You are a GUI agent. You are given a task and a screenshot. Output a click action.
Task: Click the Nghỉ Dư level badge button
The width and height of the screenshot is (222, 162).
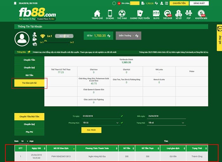coord(64,36)
